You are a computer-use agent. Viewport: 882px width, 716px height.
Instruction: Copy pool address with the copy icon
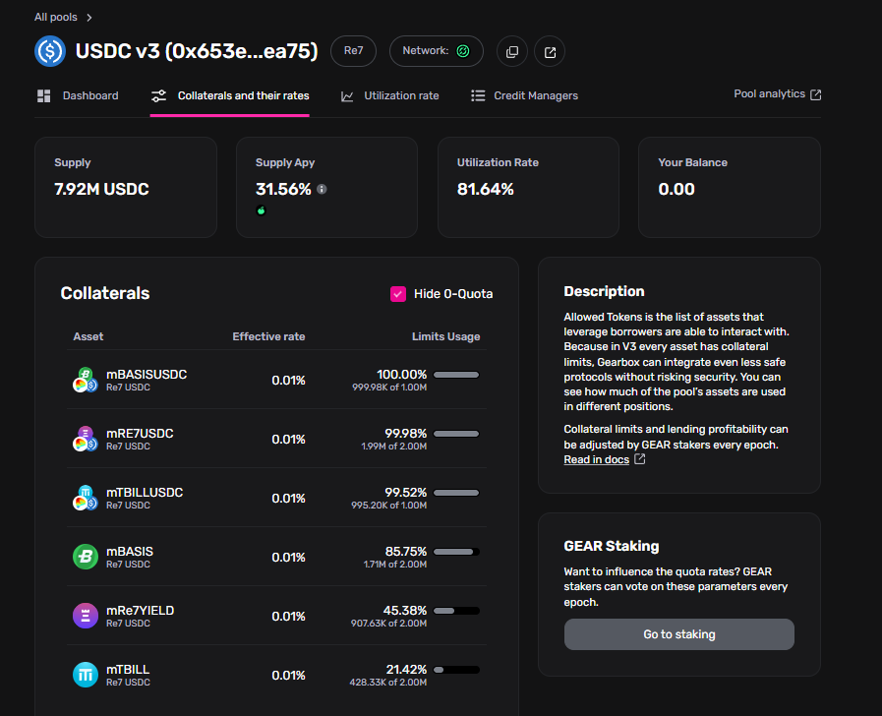click(x=512, y=52)
